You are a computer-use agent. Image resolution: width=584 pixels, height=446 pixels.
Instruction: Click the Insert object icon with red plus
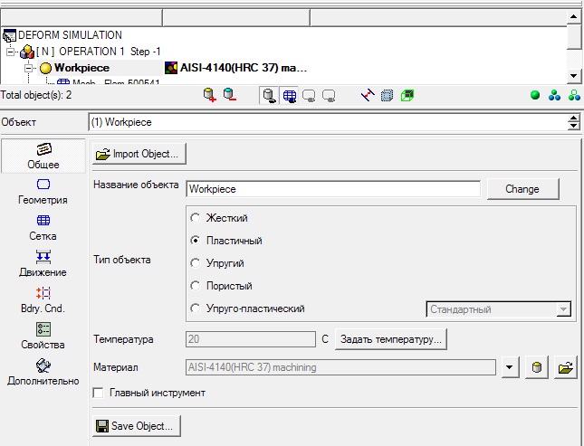(210, 95)
